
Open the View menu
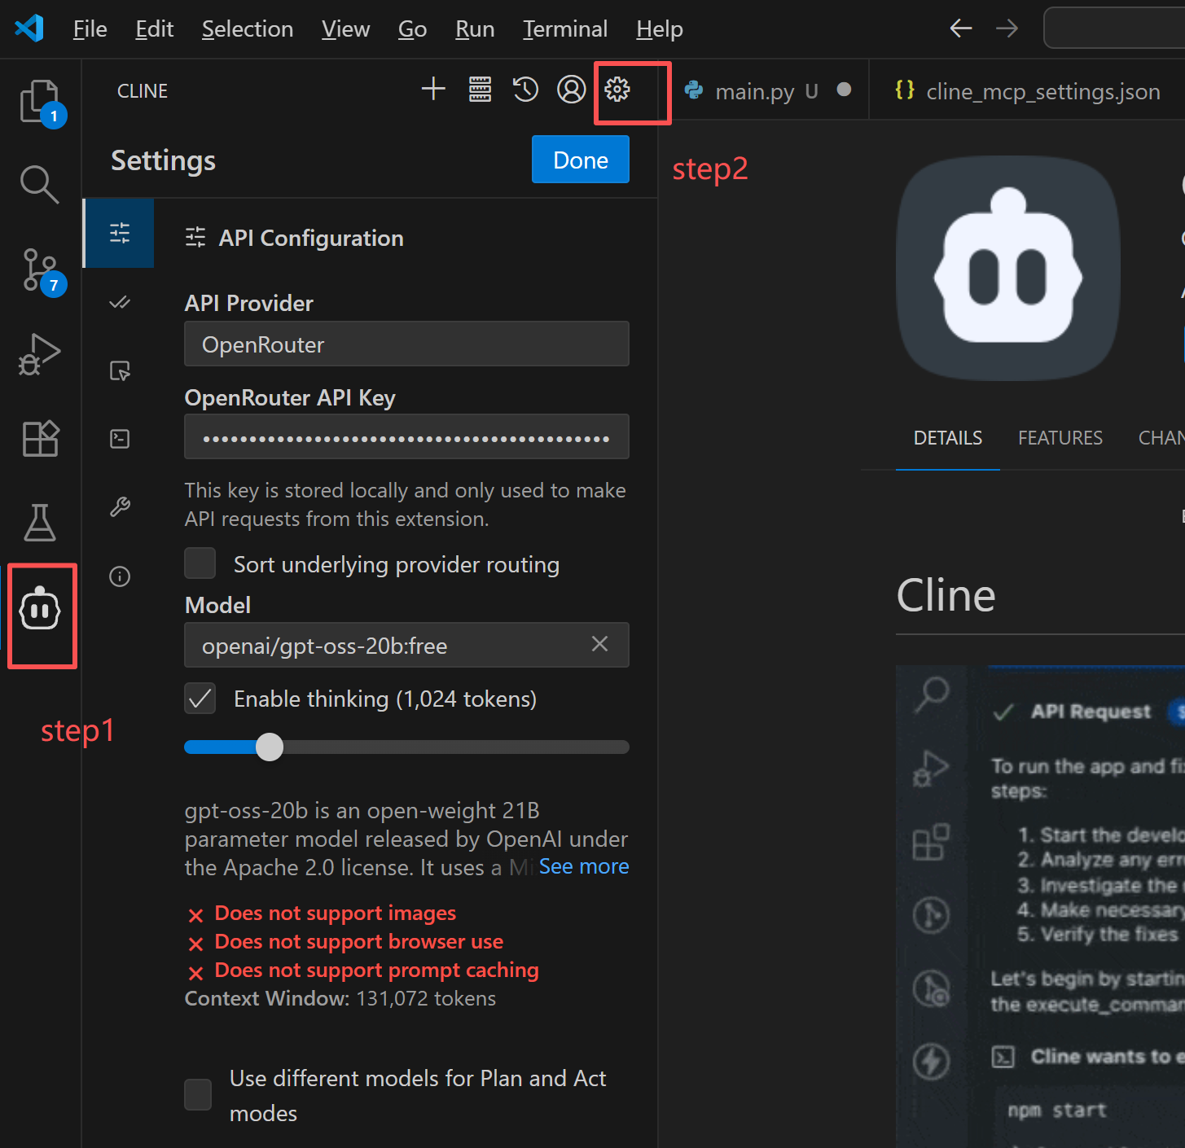345,29
